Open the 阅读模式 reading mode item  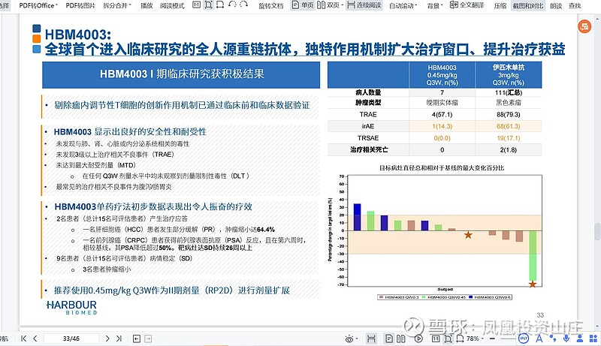[x=173, y=5]
